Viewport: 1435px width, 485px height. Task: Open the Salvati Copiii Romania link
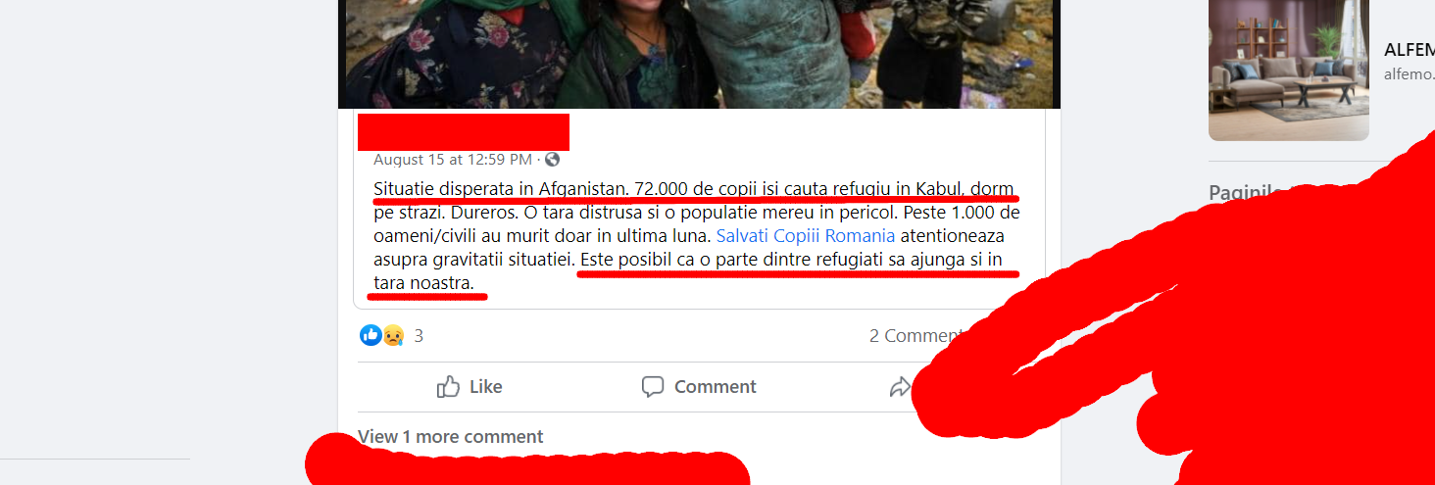click(x=806, y=235)
